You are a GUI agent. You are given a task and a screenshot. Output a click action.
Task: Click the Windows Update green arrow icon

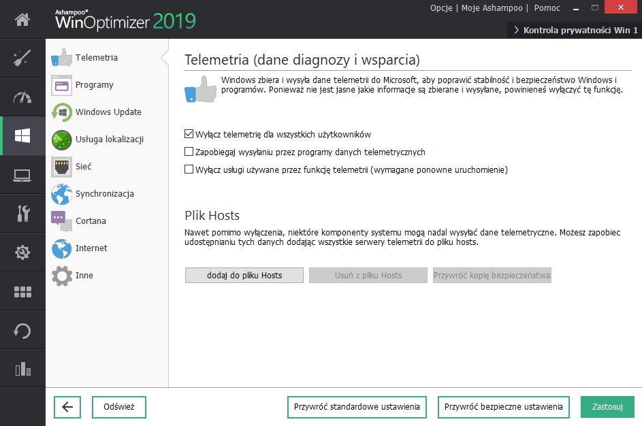(61, 112)
